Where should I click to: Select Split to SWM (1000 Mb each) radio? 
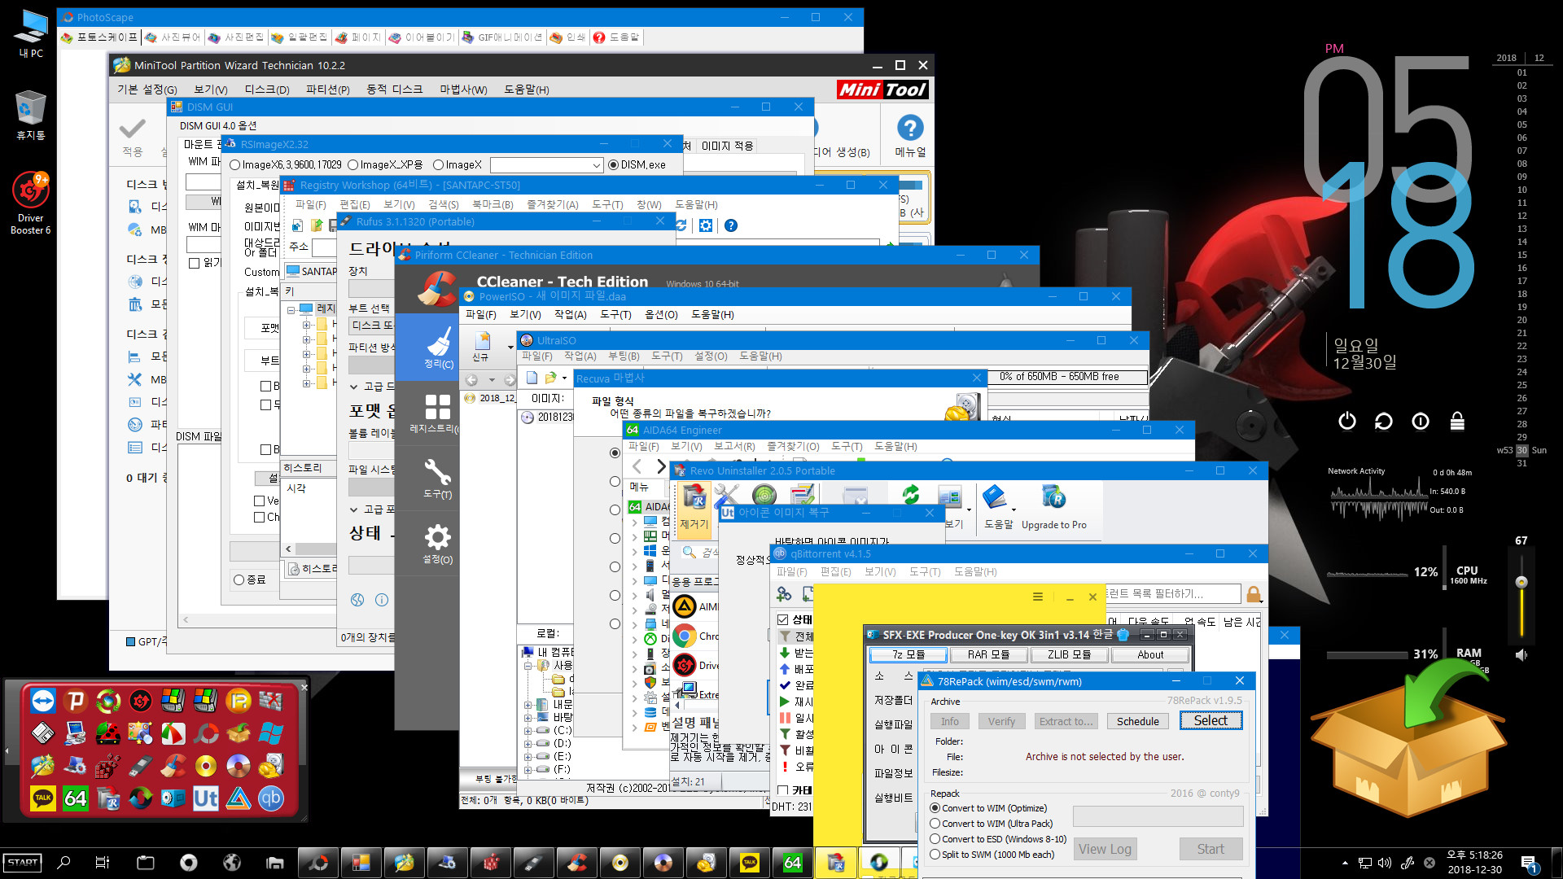pos(935,855)
